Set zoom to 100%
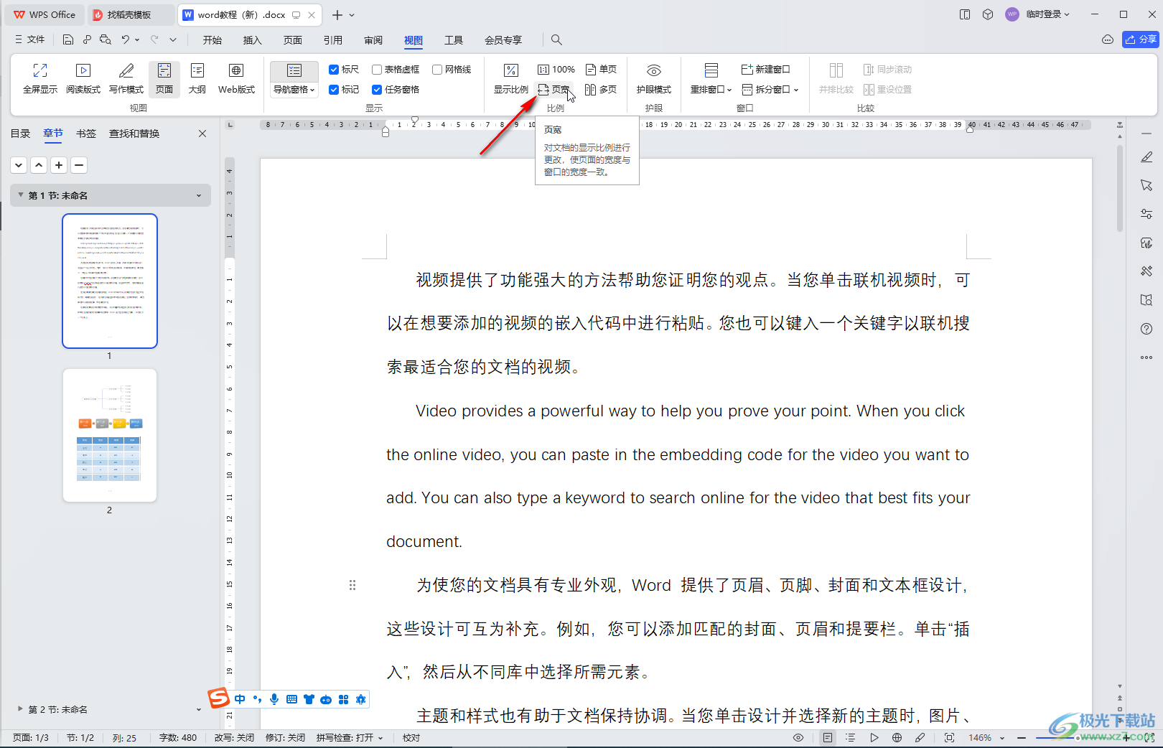This screenshot has height=748, width=1163. (x=556, y=70)
